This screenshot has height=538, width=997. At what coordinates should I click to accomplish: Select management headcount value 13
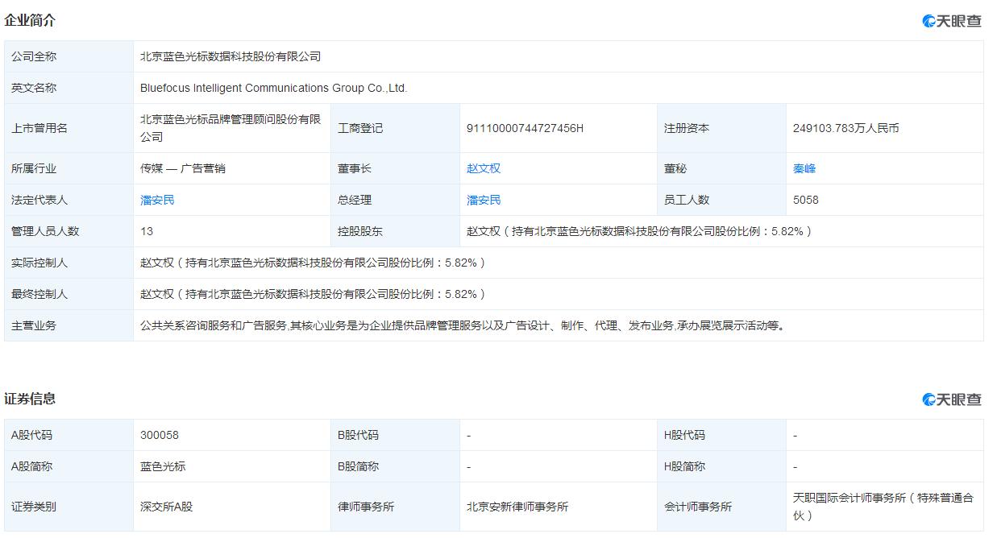point(147,231)
